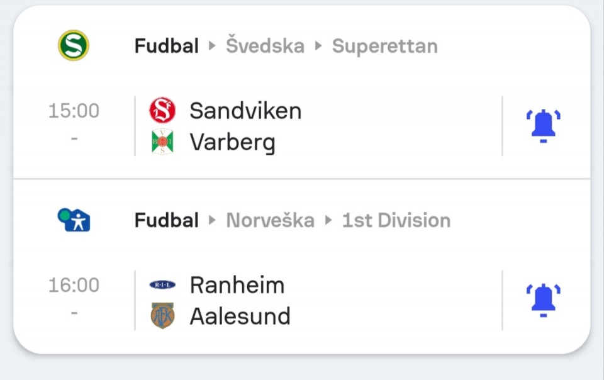Open 1st Division league breadcrumb

coord(396,221)
